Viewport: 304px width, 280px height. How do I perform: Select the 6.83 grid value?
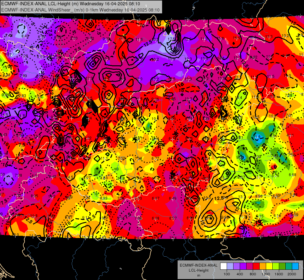(x=190, y=218)
